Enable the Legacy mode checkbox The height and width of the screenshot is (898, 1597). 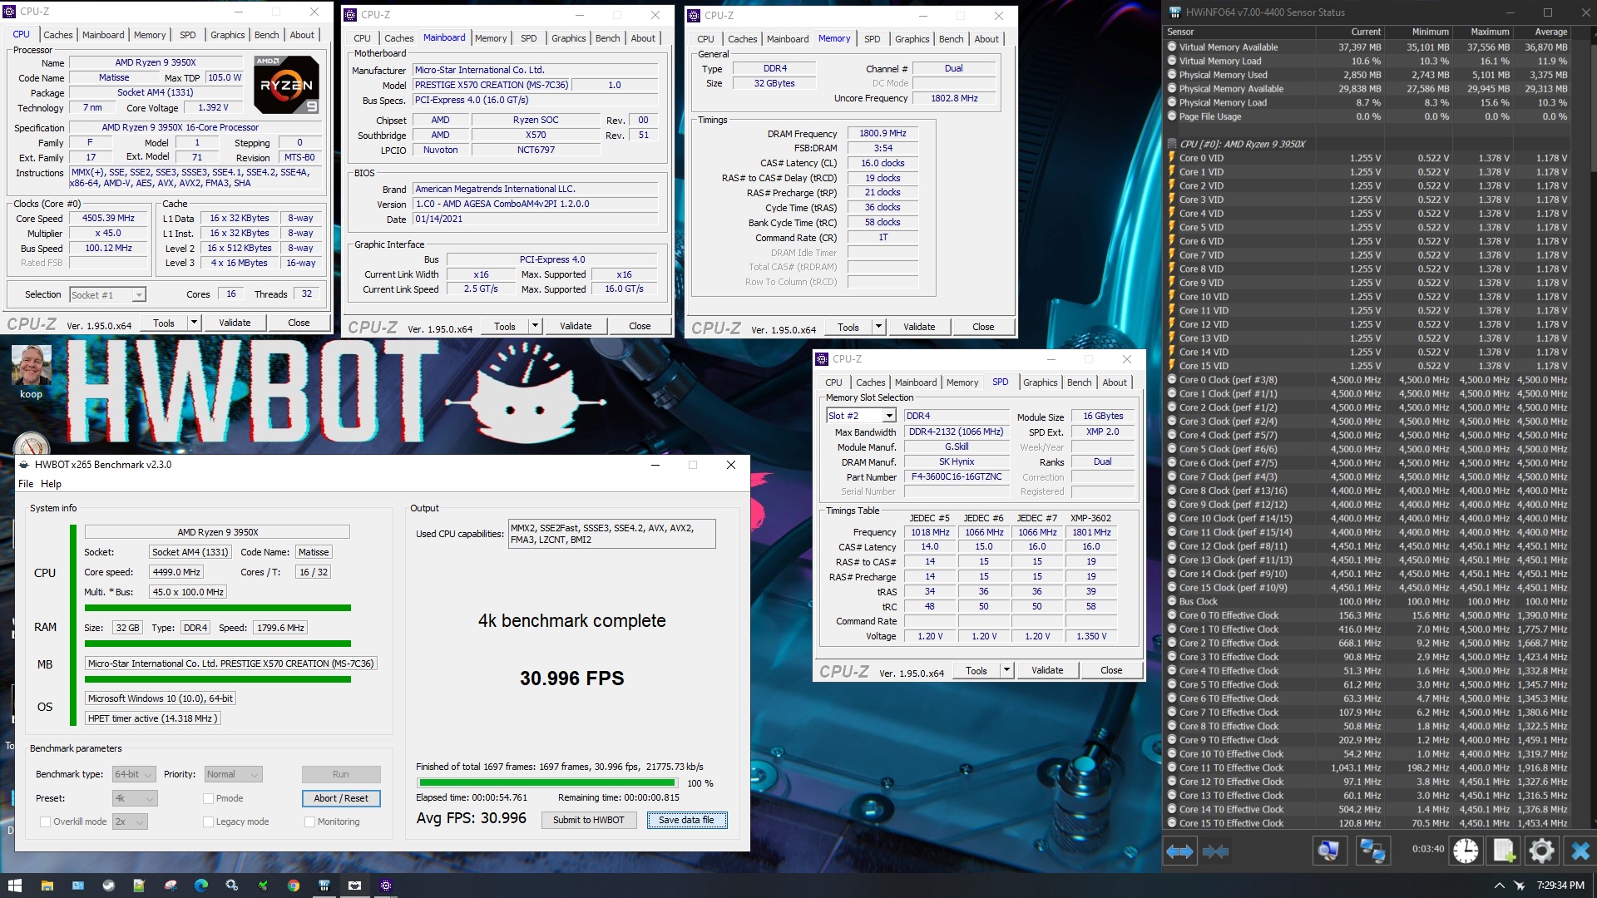click(x=209, y=822)
